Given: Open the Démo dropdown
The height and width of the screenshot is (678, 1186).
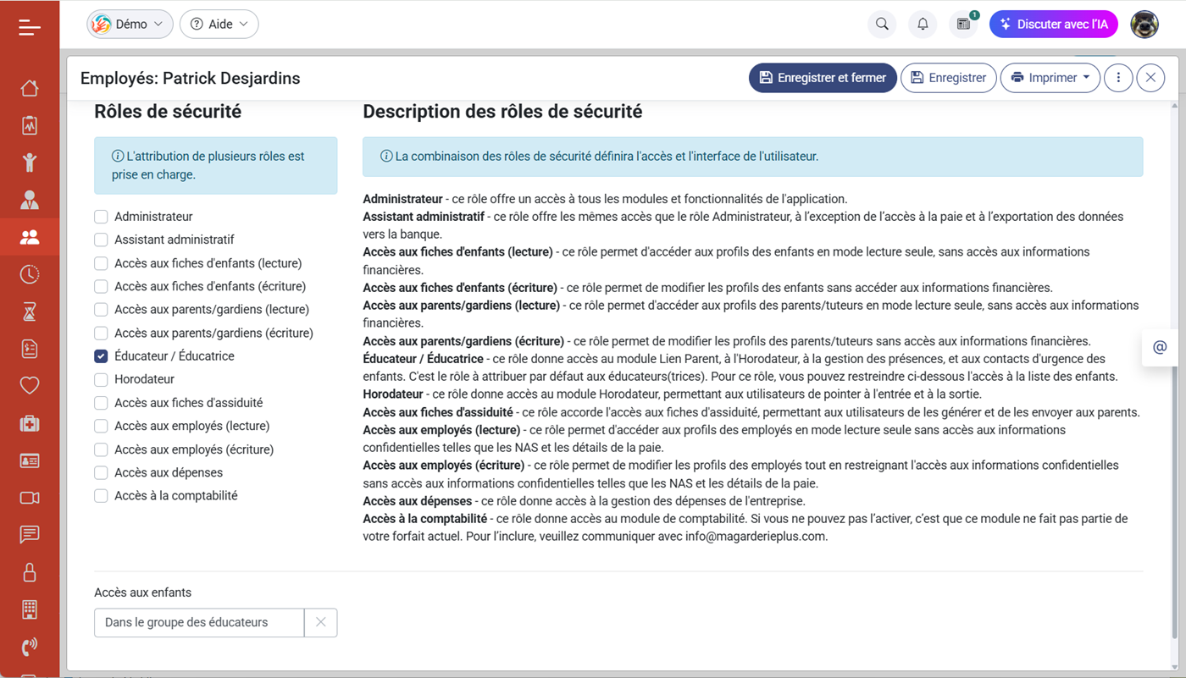Looking at the screenshot, I should click(129, 24).
